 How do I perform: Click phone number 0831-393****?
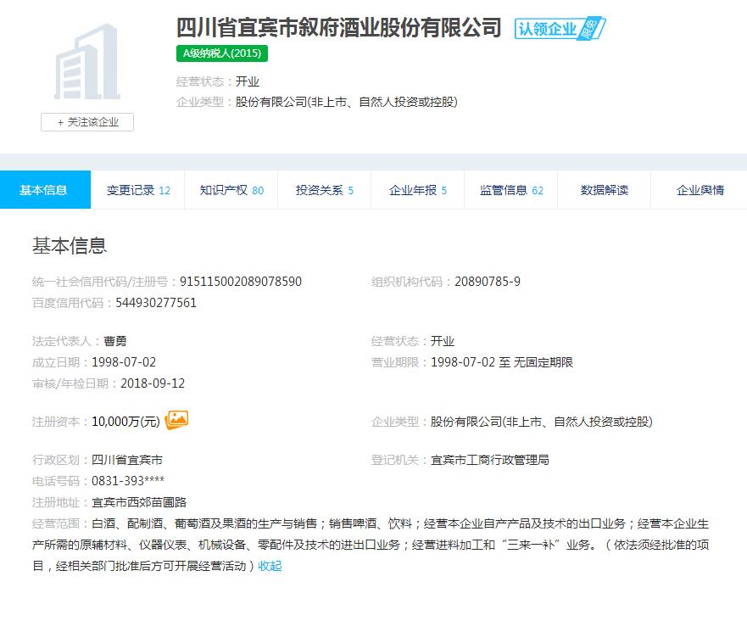[128, 481]
